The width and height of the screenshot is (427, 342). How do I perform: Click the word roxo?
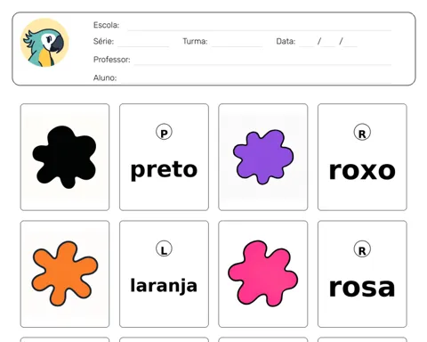coord(362,171)
